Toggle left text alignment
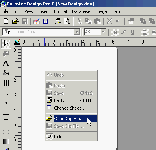The width and height of the screenshot is (156, 150). pos(145,32)
